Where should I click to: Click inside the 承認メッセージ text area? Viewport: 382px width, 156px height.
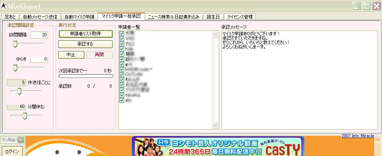point(299,80)
